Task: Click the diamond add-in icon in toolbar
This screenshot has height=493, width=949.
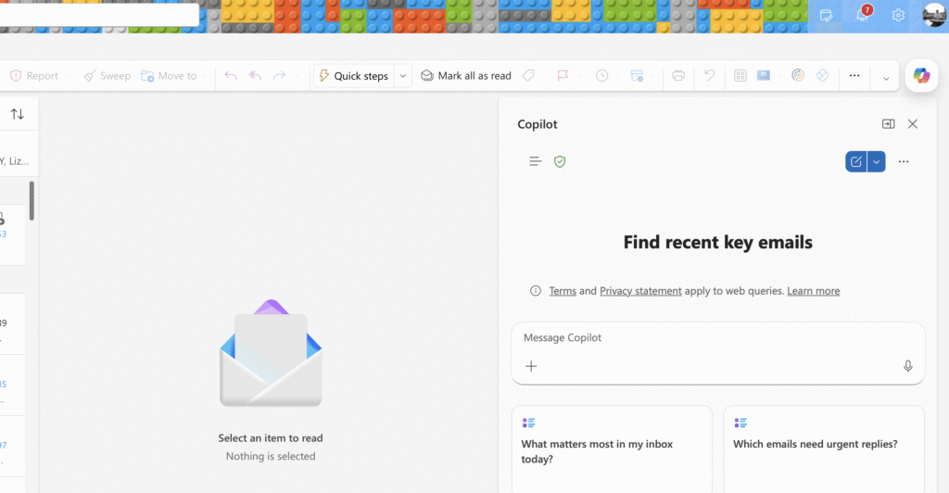Action: [x=823, y=76]
